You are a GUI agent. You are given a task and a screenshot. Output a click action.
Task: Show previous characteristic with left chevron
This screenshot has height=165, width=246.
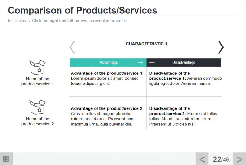click(72, 47)
